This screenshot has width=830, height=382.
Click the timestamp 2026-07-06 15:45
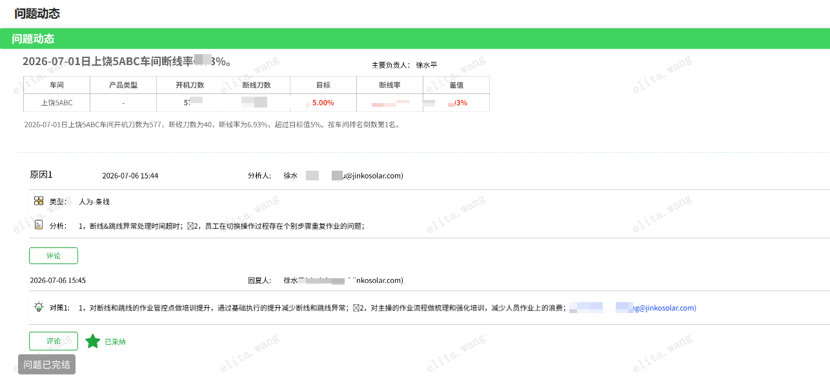pyautogui.click(x=57, y=281)
